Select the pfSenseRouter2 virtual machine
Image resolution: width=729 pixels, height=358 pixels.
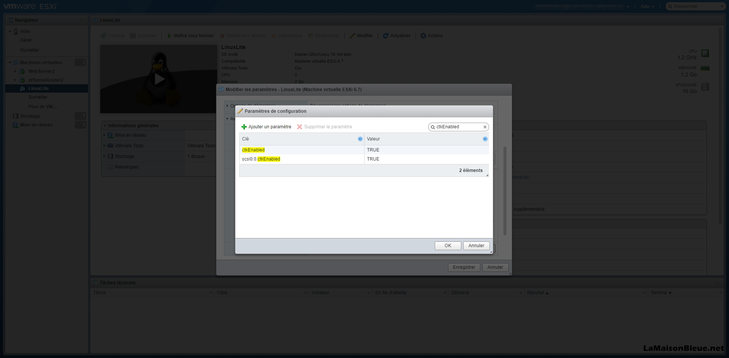pos(46,80)
